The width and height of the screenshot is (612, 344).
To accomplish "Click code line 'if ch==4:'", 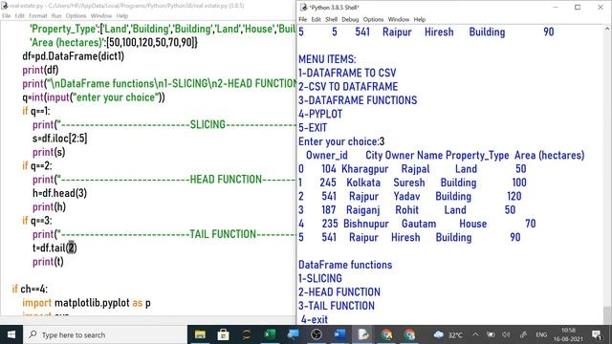I will 30,289.
